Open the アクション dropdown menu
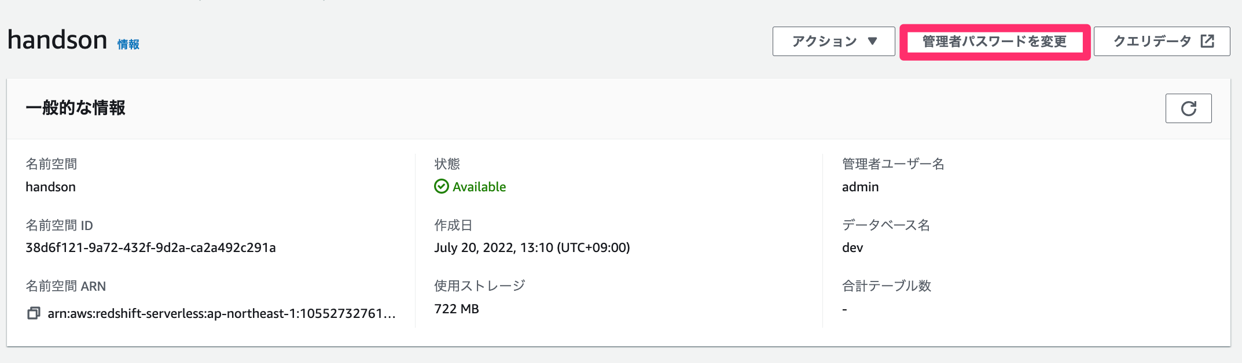Viewport: 1242px width, 363px height. [833, 41]
